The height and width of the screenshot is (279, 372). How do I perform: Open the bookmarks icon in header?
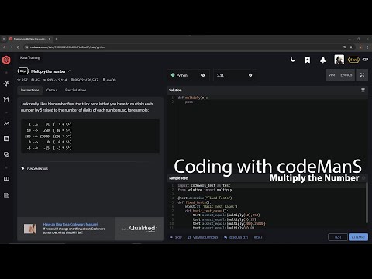pyautogui.click(x=308, y=60)
